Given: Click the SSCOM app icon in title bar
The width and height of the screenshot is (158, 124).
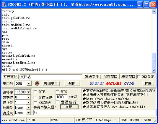Looking at the screenshot, I should (x=4, y=4).
